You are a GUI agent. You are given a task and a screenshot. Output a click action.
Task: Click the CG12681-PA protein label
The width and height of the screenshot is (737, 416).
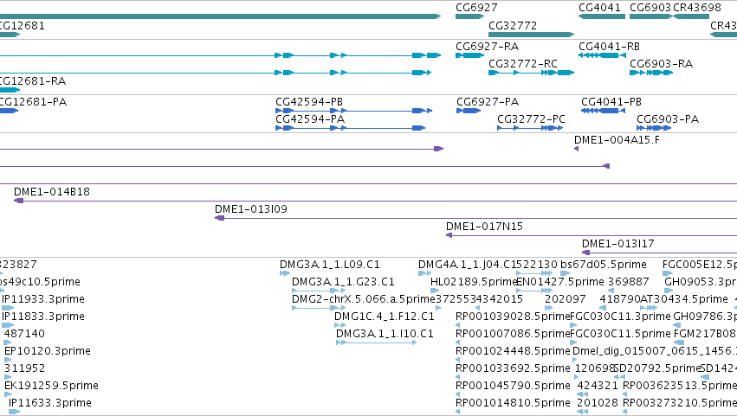(x=32, y=102)
